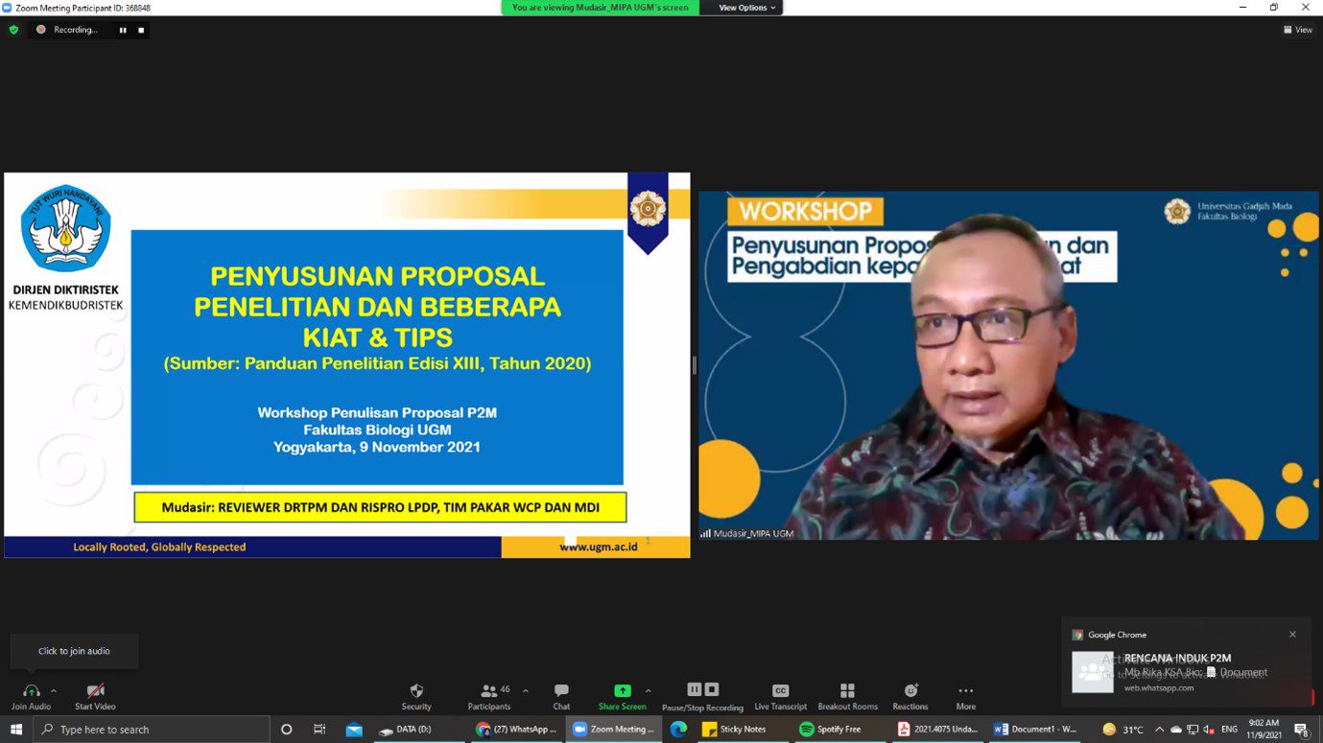Open the Mail app in taskbar
The width and height of the screenshot is (1323, 743).
354,730
